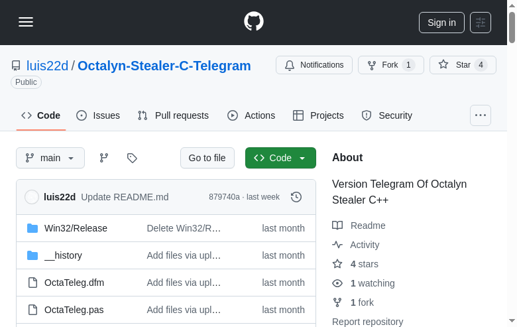Open the Activity link in About

356,245
